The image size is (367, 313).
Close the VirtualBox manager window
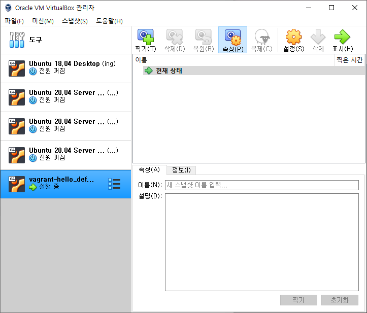355,8
